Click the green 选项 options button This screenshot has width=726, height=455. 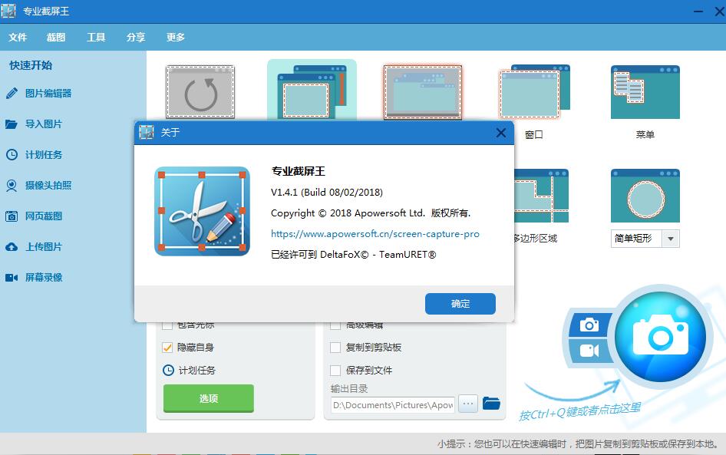(x=207, y=400)
